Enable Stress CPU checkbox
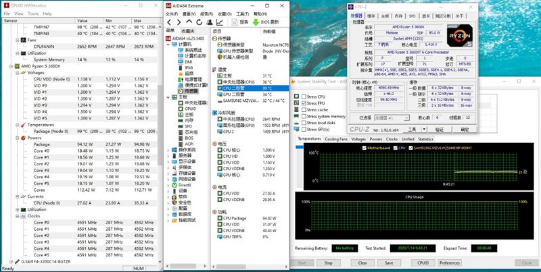 (304, 97)
